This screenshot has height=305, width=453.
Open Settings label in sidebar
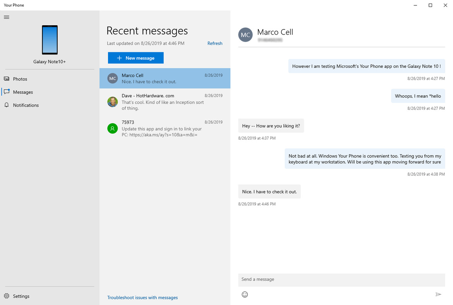pos(21,296)
